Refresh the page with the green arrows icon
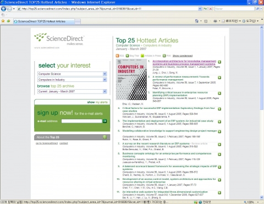 click(x=205, y=9)
